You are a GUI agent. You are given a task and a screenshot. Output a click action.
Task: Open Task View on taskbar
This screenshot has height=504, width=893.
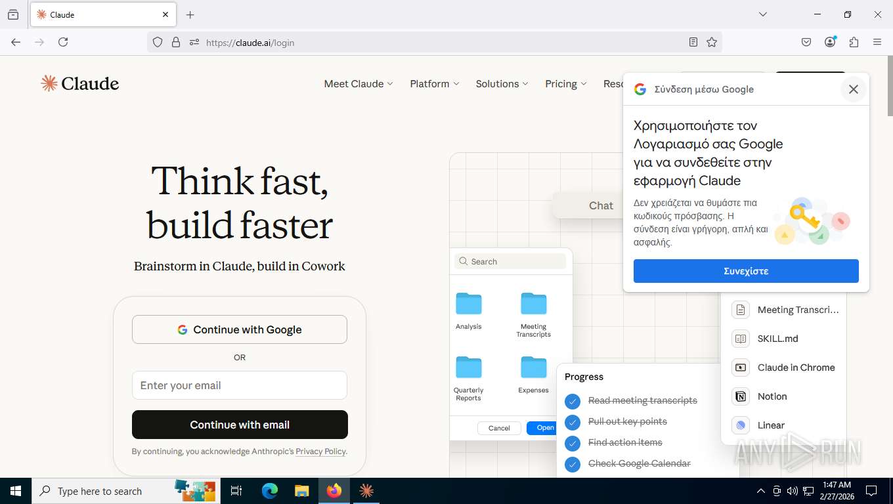236,491
